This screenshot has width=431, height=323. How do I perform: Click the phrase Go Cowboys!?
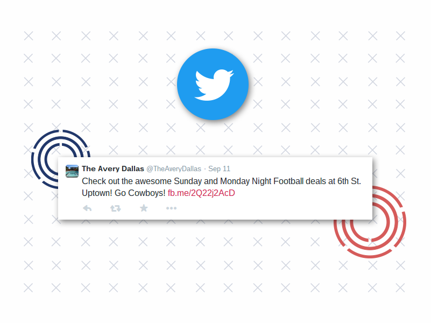(140, 193)
